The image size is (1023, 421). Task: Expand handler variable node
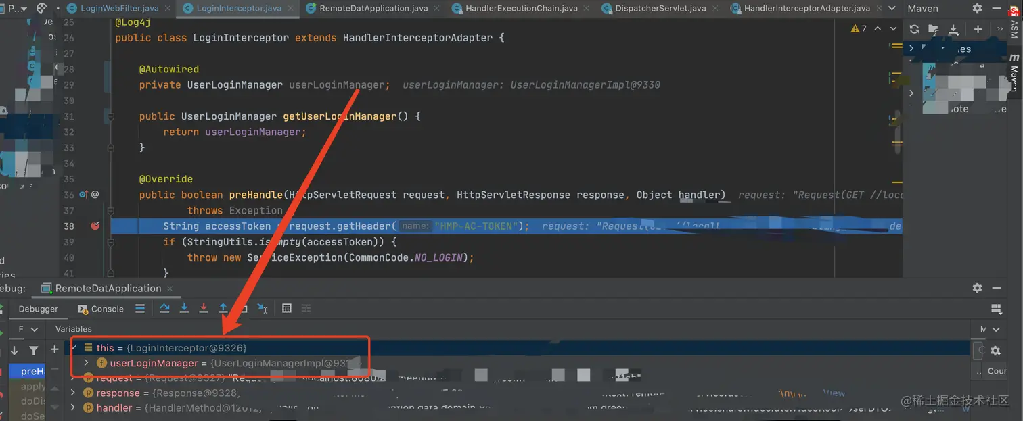74,408
